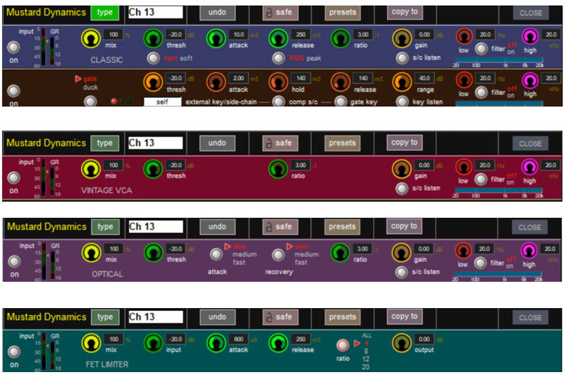Open type selector in the OPTICAL panel

point(105,227)
